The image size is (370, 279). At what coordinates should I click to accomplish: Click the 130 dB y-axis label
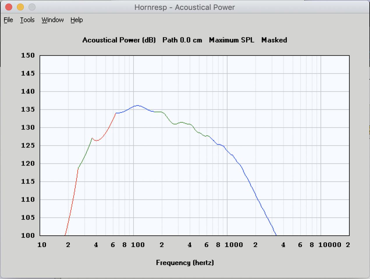[x=28, y=127]
